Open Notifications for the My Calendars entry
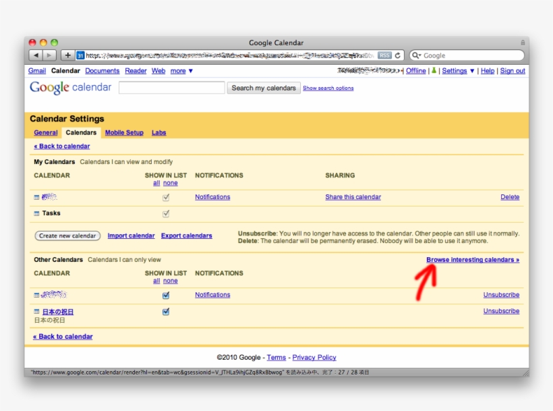Image resolution: width=553 pixels, height=411 pixels. pos(212,197)
